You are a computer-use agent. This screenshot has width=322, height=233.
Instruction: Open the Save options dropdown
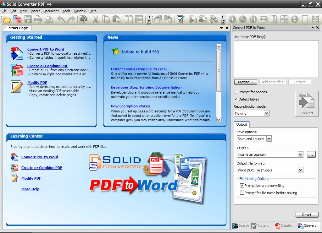tap(269, 139)
